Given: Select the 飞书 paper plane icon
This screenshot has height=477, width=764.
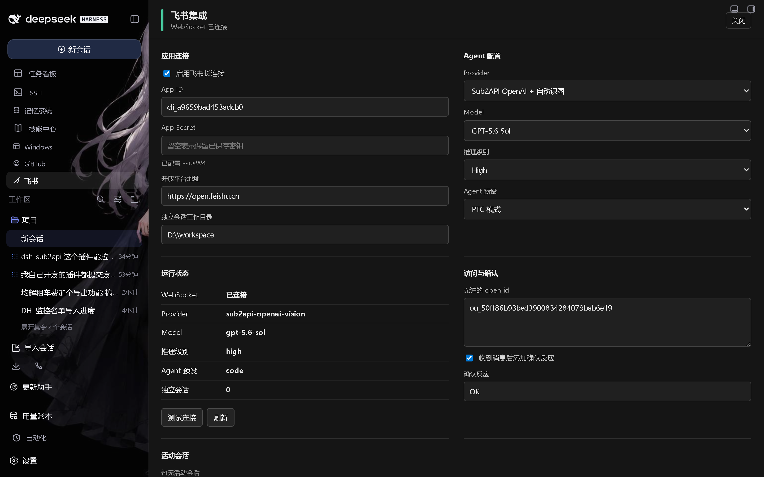Looking at the screenshot, I should click(x=16, y=180).
